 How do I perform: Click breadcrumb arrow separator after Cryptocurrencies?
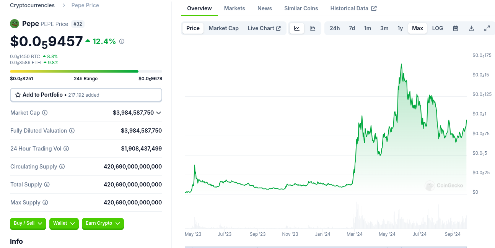[63, 5]
